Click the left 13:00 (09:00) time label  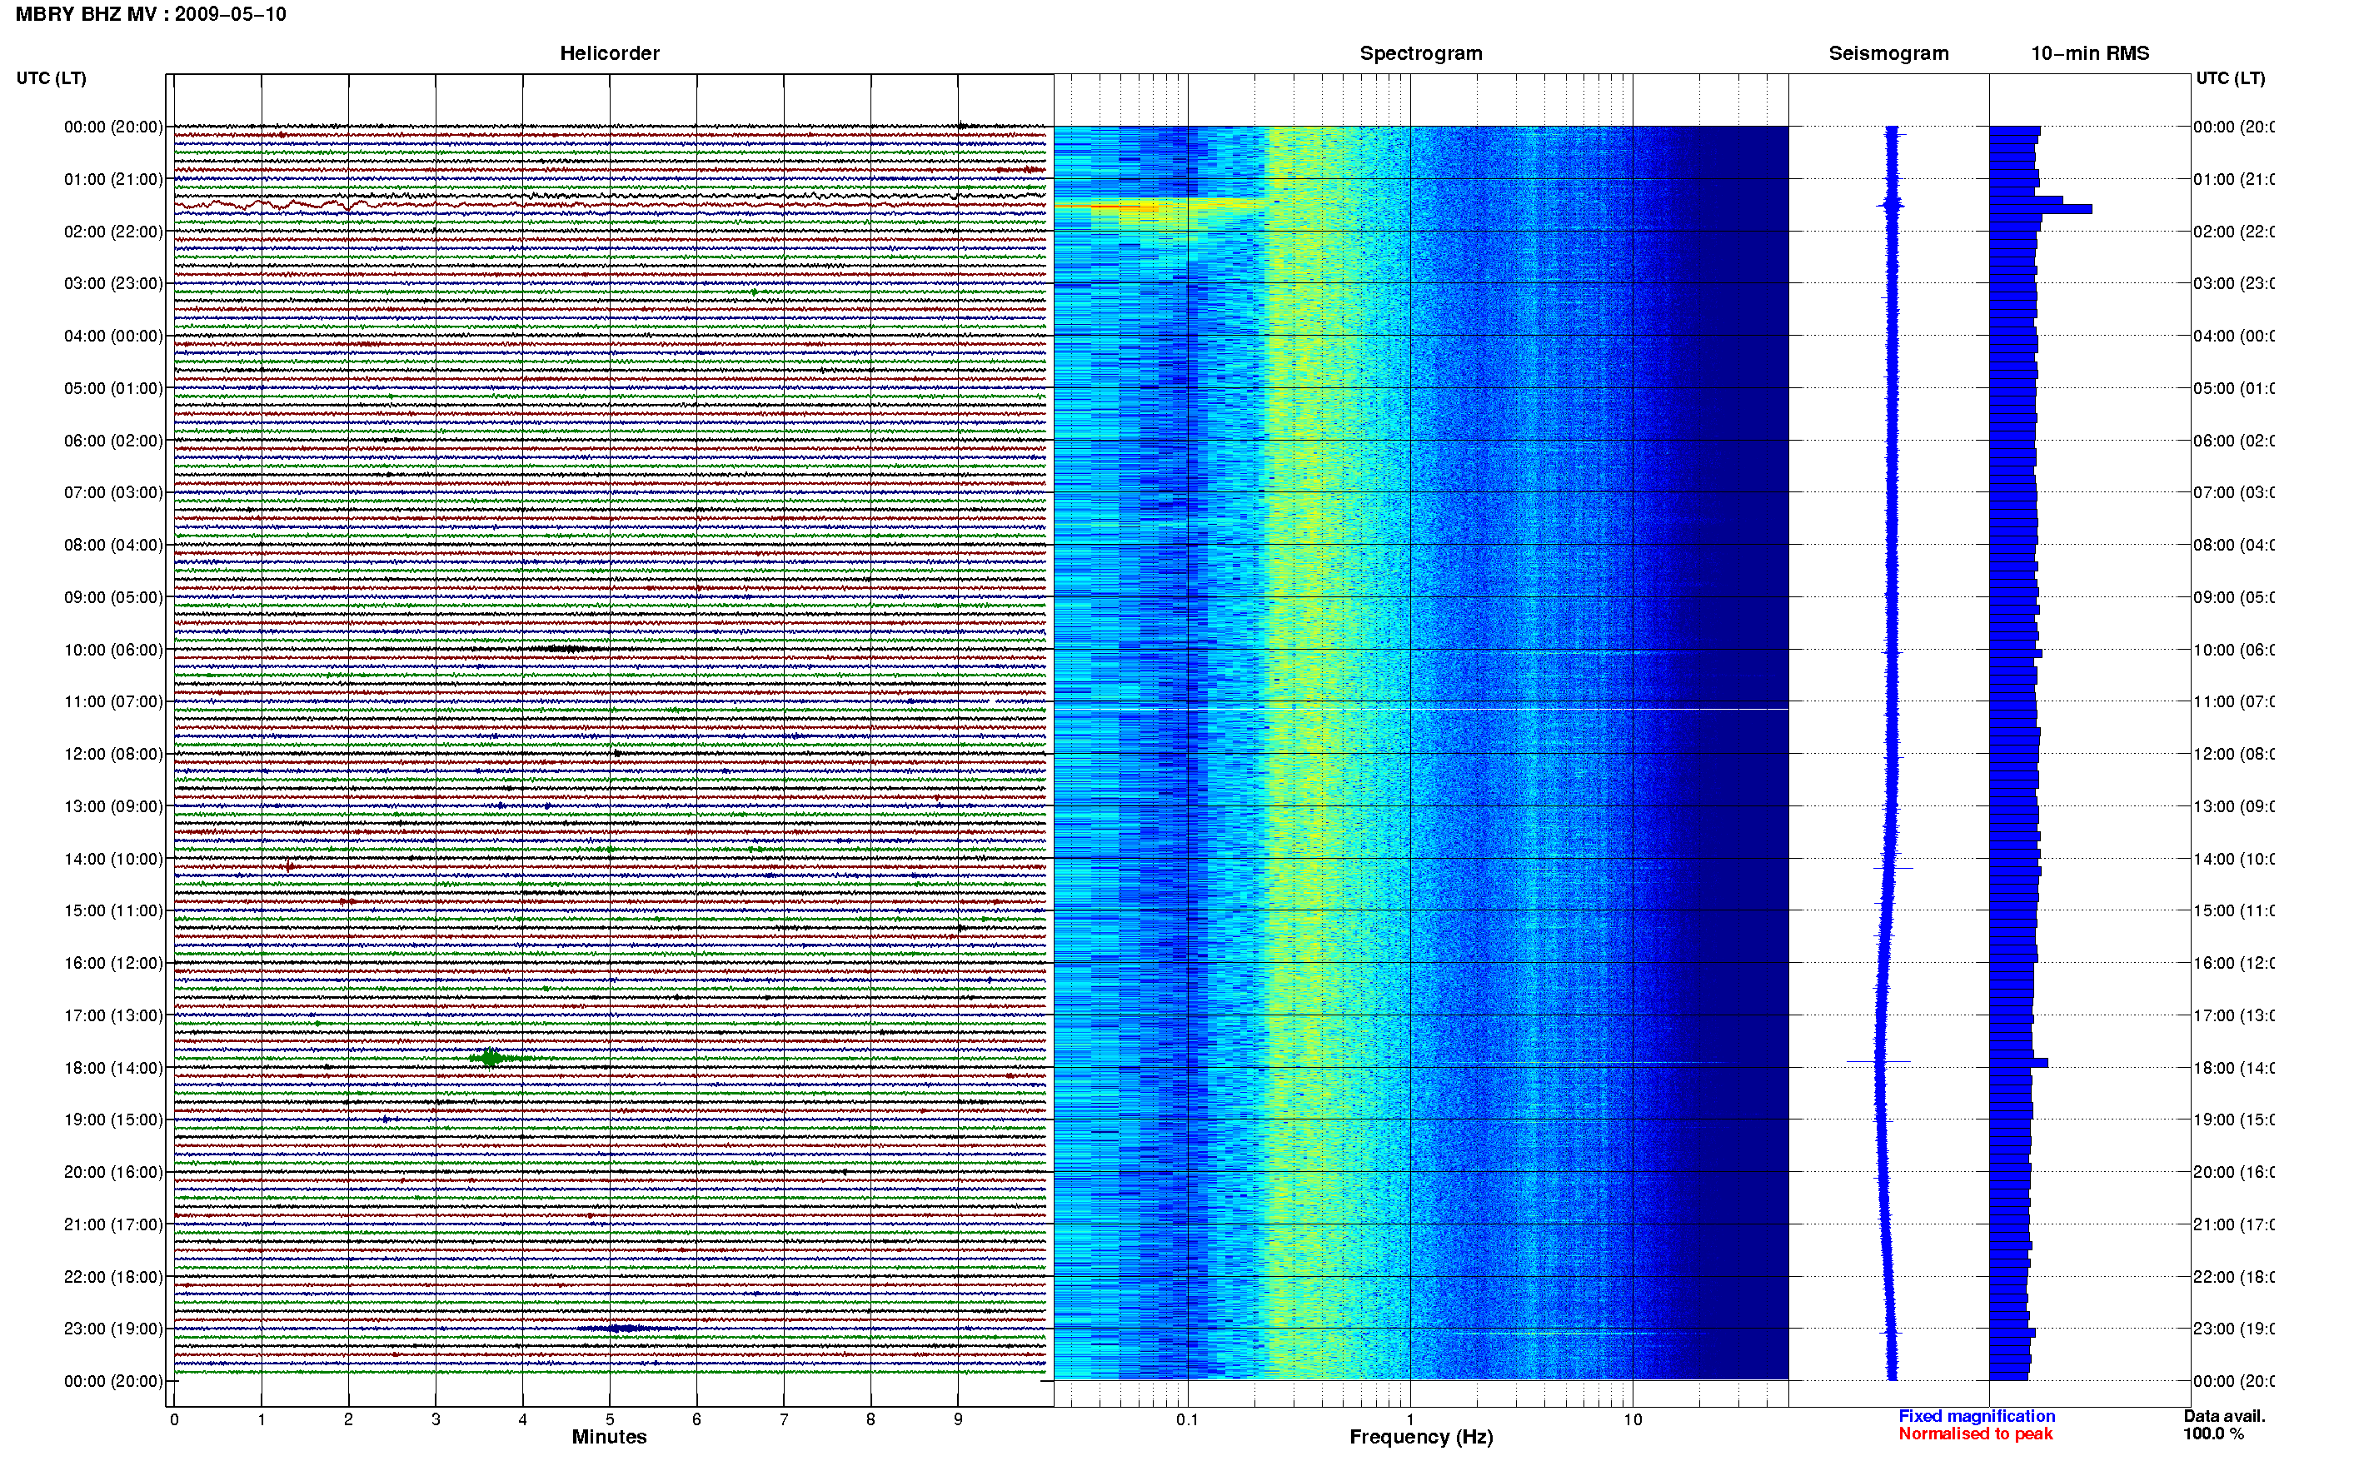(113, 807)
